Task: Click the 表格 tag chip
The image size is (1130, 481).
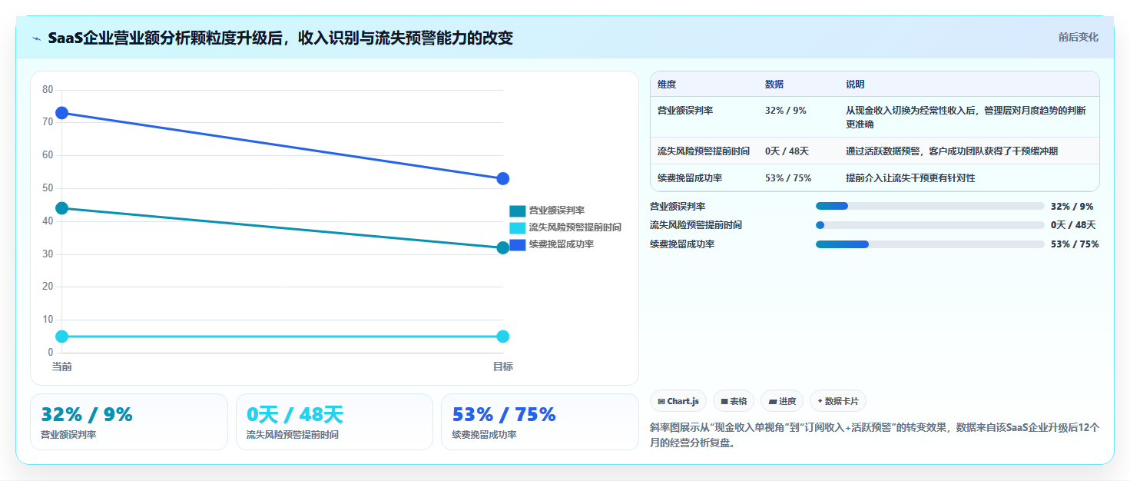Action: 734,401
